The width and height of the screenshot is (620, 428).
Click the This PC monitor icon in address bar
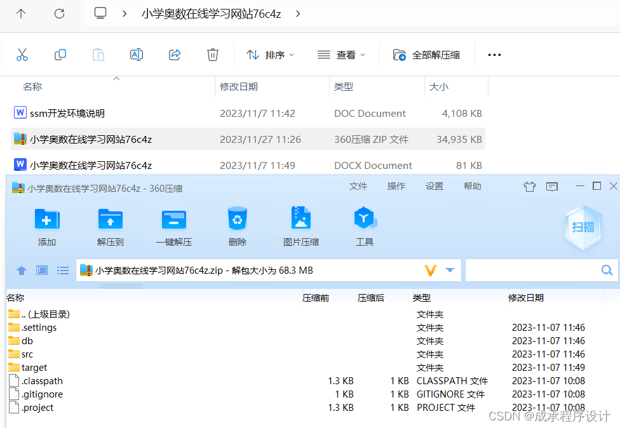100,13
